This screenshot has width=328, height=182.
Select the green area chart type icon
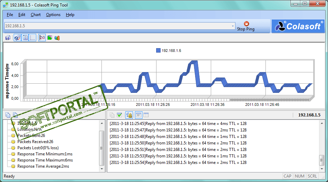tap(50, 38)
